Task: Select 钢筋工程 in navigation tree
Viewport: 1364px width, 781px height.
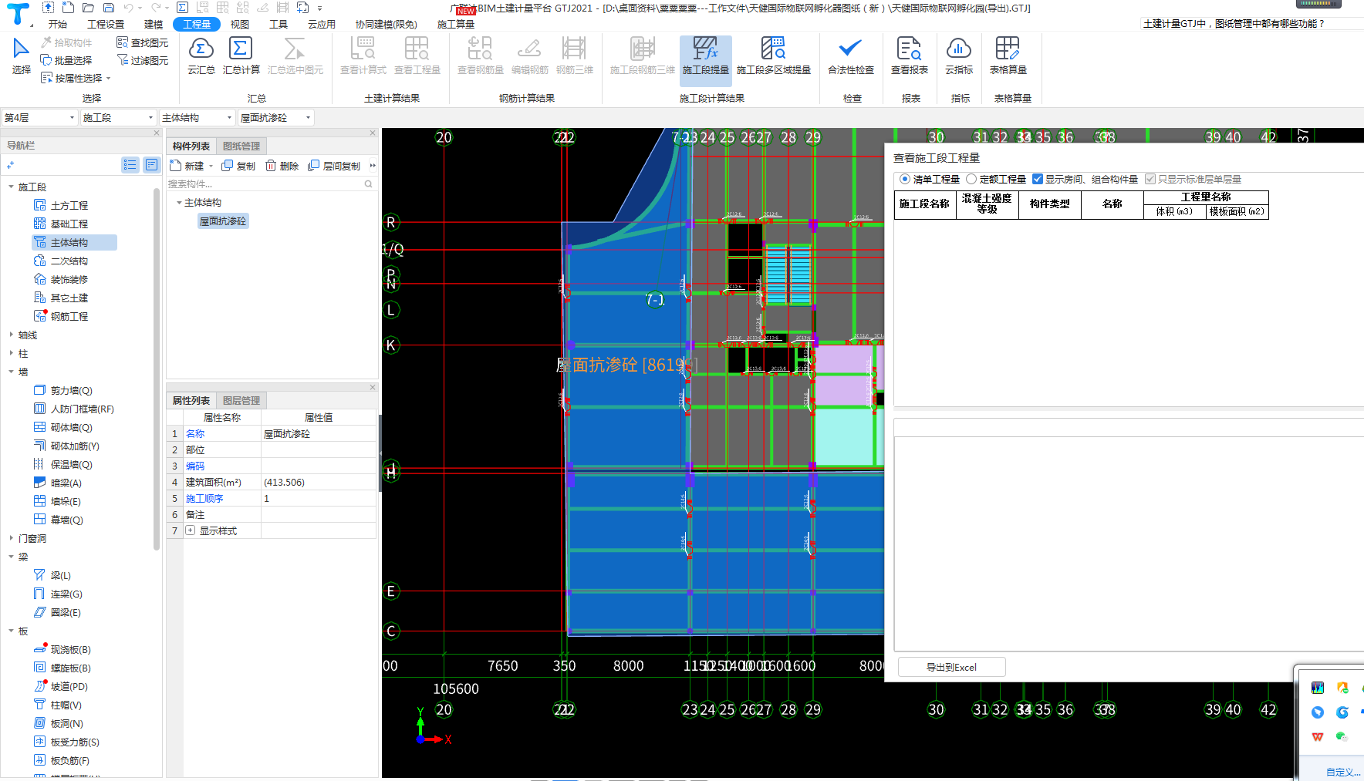Action: (62, 316)
